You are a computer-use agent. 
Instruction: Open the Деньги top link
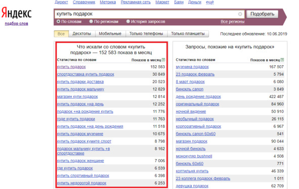coord(194,2)
